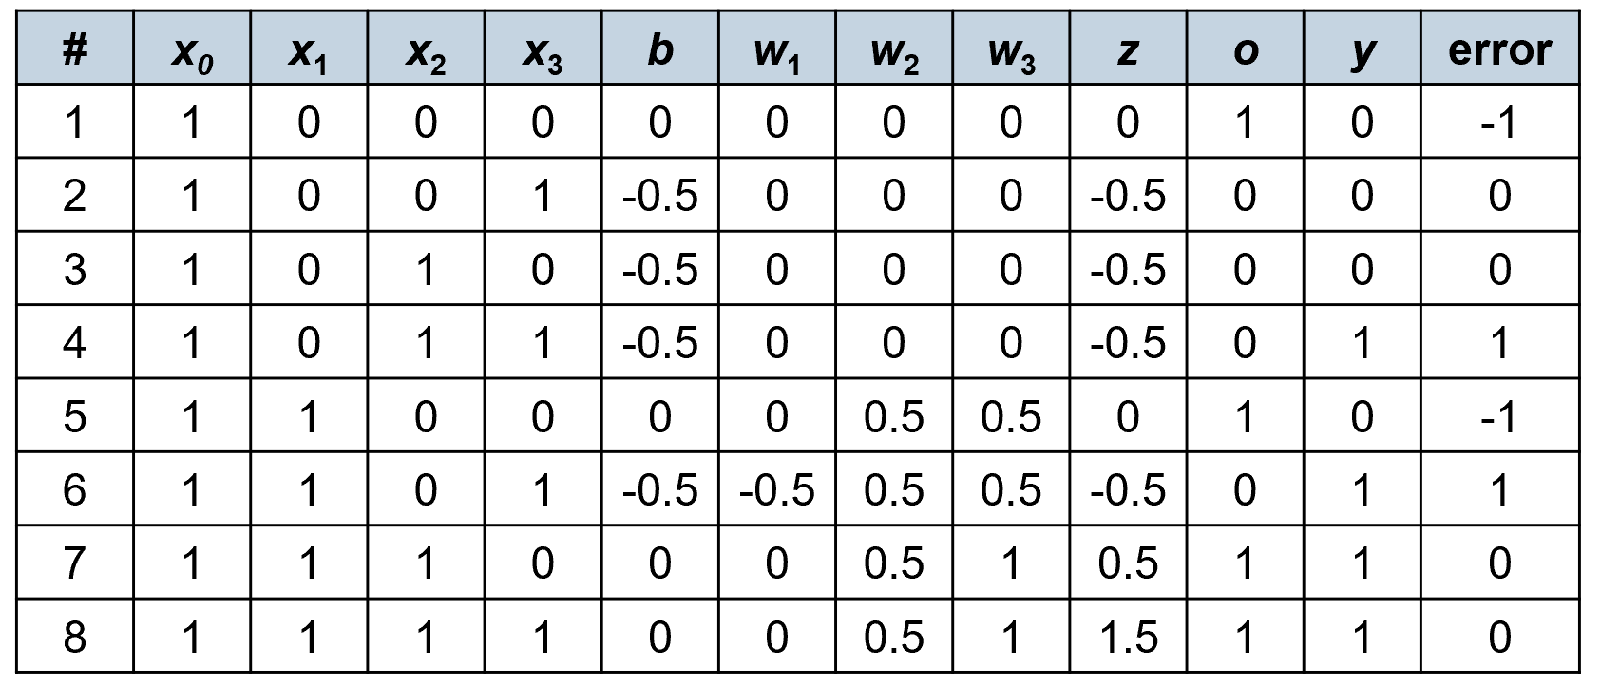Viewport: 1601px width, 687px height.
Task: Click the b column header
Action: [x=659, y=51]
